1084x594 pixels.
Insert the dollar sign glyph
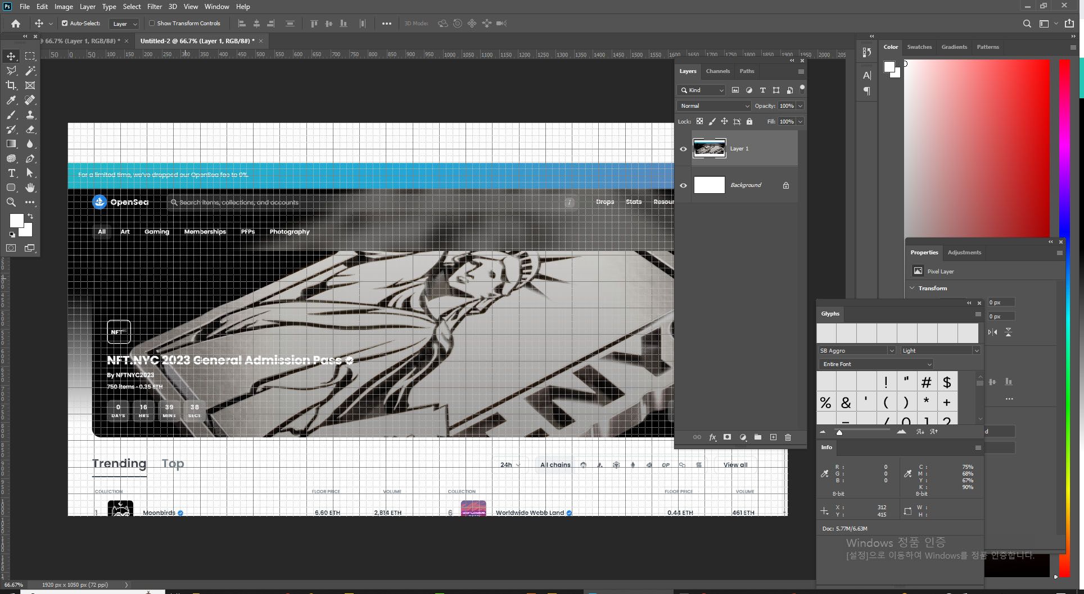[x=947, y=382]
